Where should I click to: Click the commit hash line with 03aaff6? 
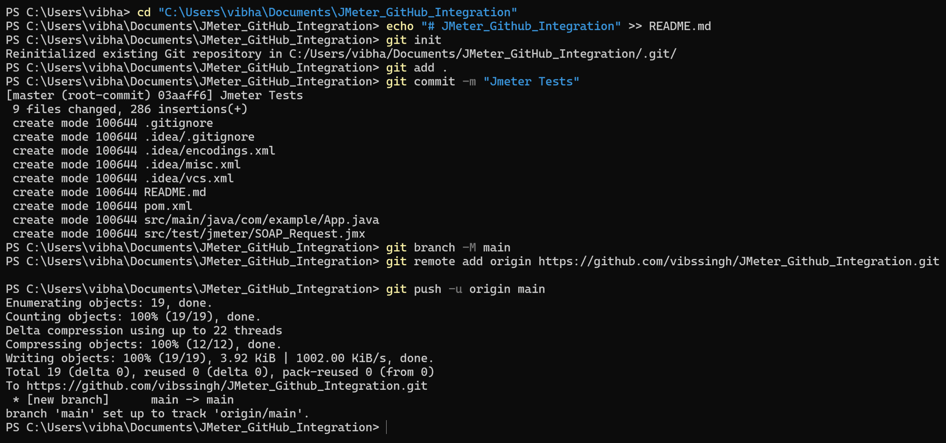(154, 95)
